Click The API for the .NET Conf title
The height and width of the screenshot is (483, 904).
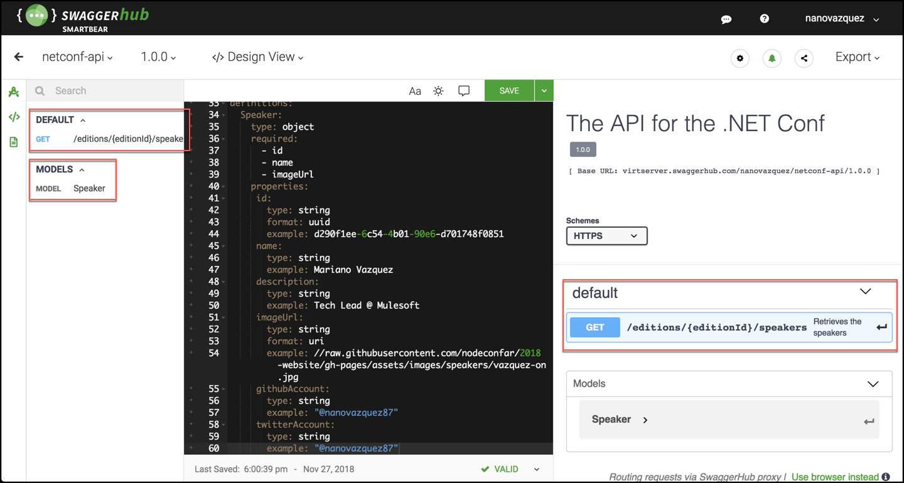[x=695, y=124]
